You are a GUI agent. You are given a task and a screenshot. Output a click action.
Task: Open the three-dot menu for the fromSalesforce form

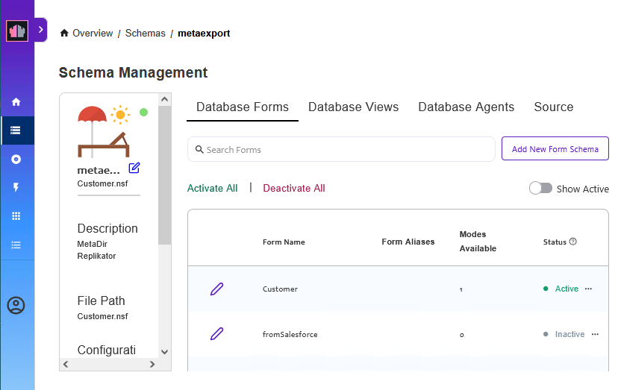tap(595, 334)
